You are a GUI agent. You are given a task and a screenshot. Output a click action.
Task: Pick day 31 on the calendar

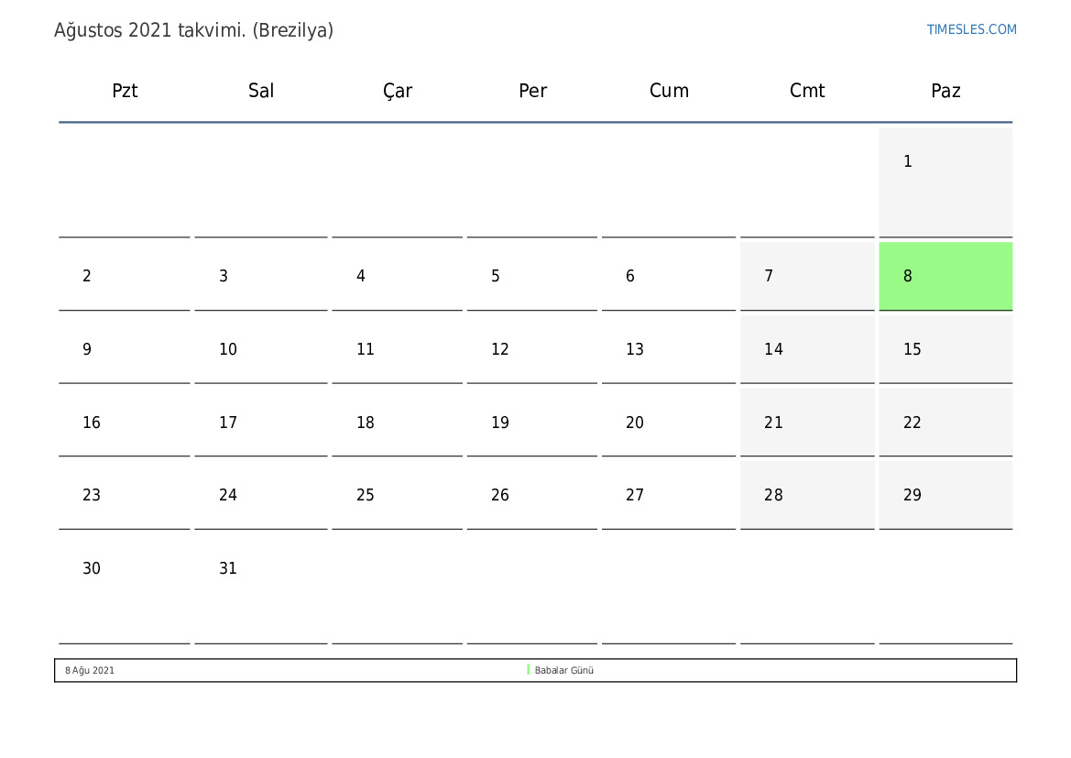[261, 588]
